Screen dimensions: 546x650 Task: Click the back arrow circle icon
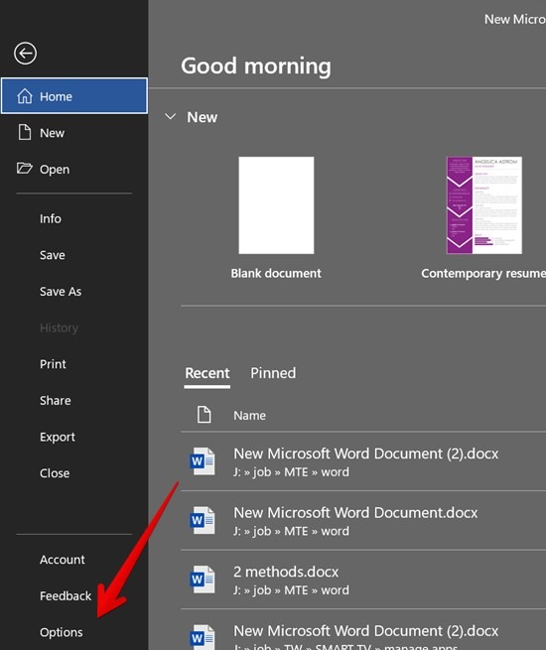point(25,53)
